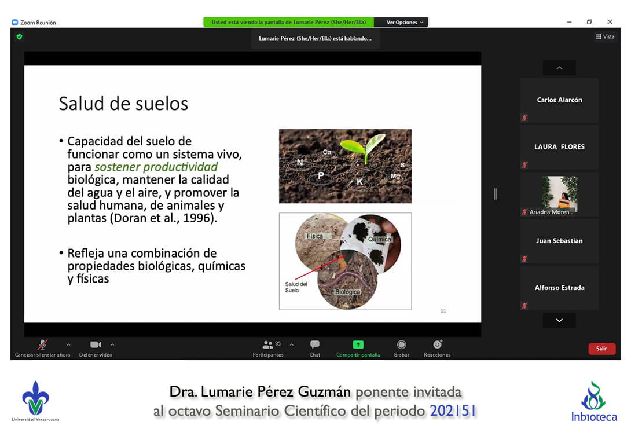Image resolution: width=631 pixels, height=440 pixels.
Task: Change layout with the Vista button
Action: 605,36
